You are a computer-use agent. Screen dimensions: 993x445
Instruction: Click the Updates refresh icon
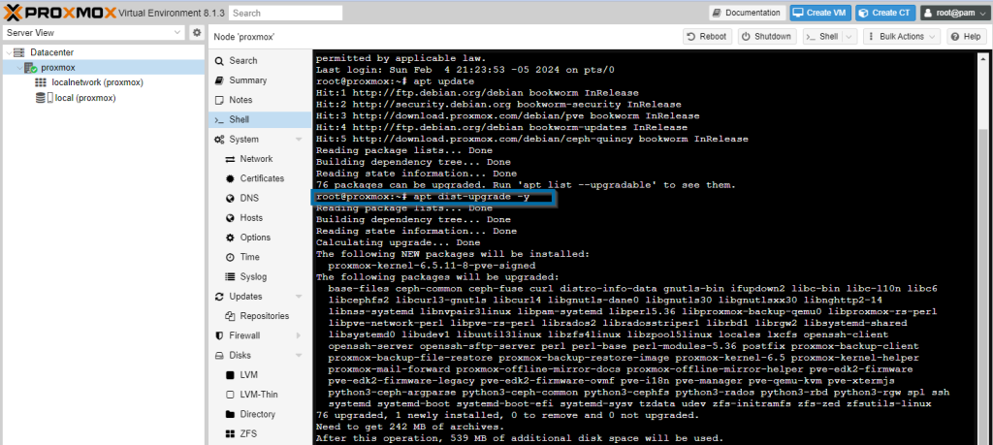[x=219, y=297]
